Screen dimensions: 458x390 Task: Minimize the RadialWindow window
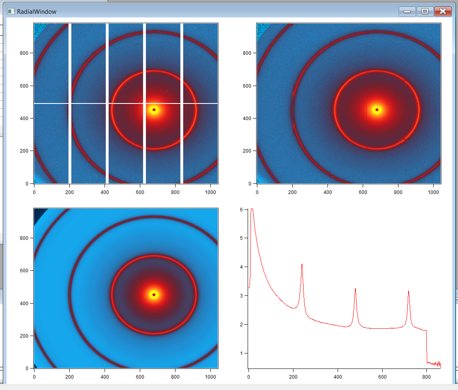[x=407, y=11]
